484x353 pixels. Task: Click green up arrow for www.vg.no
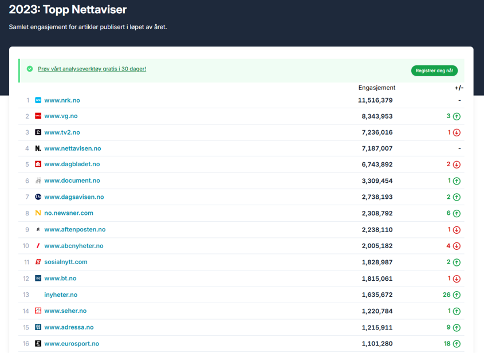457,116
